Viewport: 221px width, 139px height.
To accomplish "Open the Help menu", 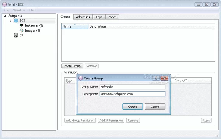I will [x=33, y=10].
